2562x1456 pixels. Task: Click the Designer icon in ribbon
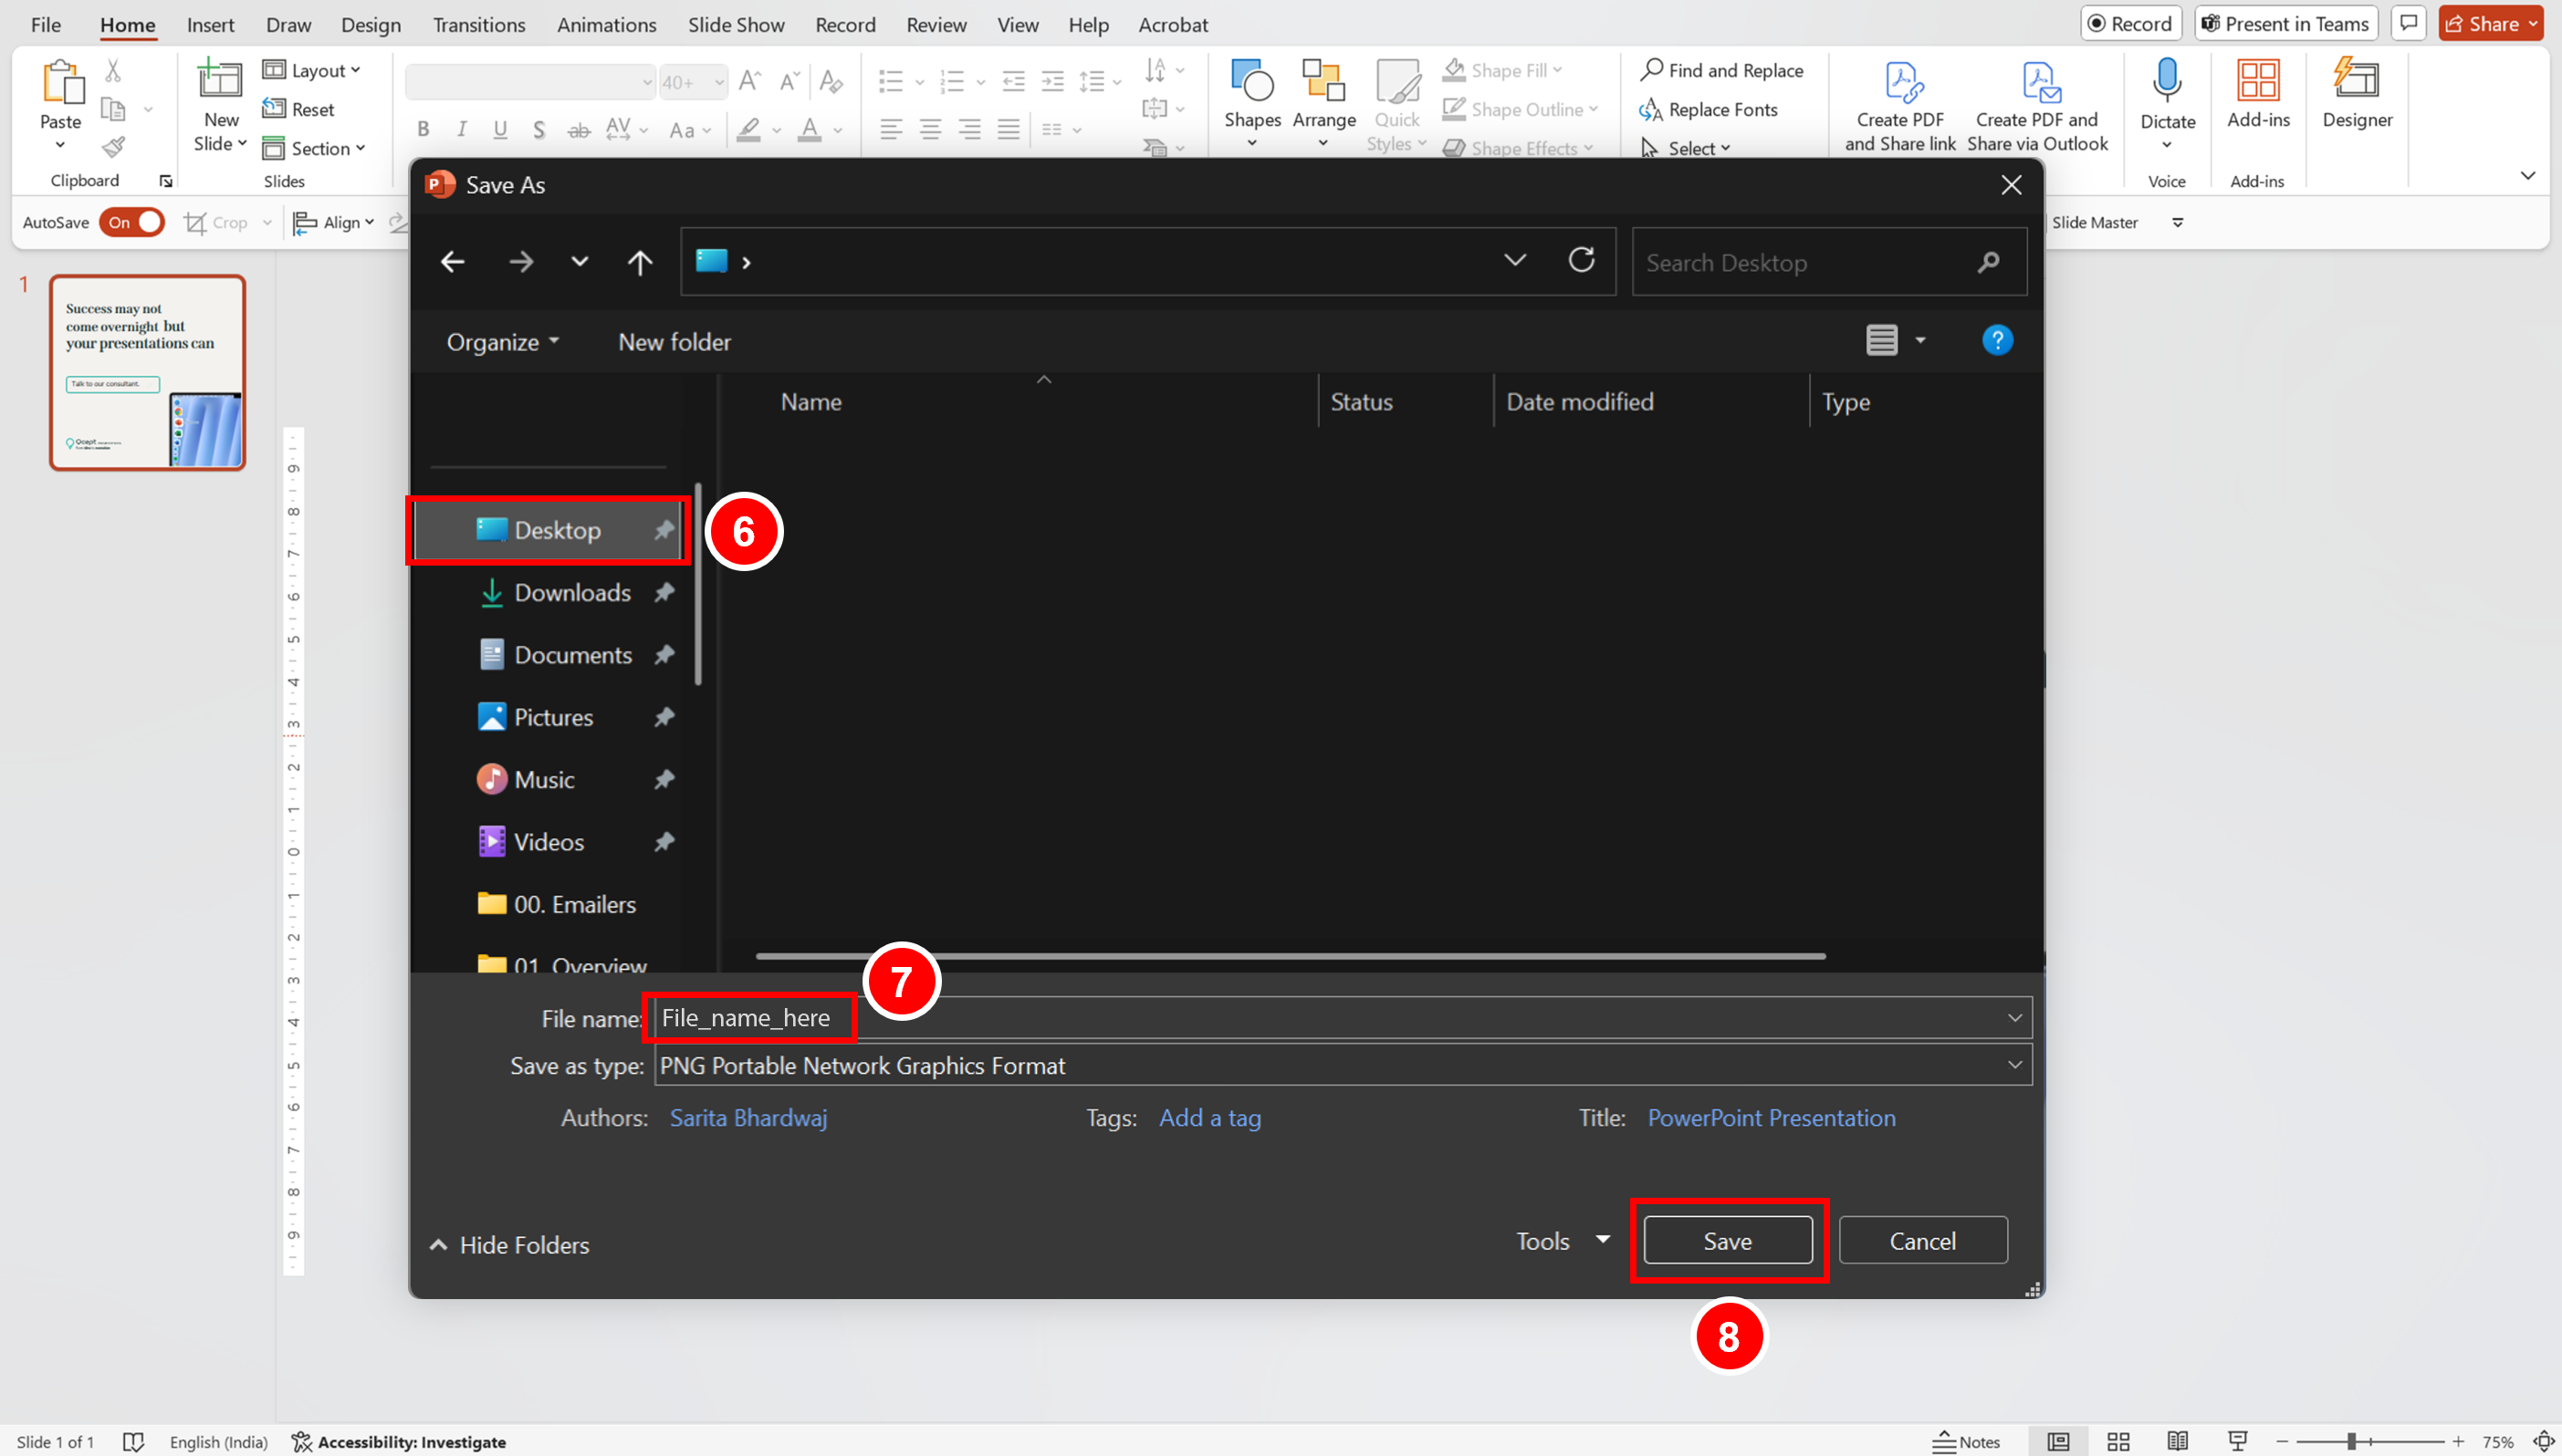pos(2356,80)
